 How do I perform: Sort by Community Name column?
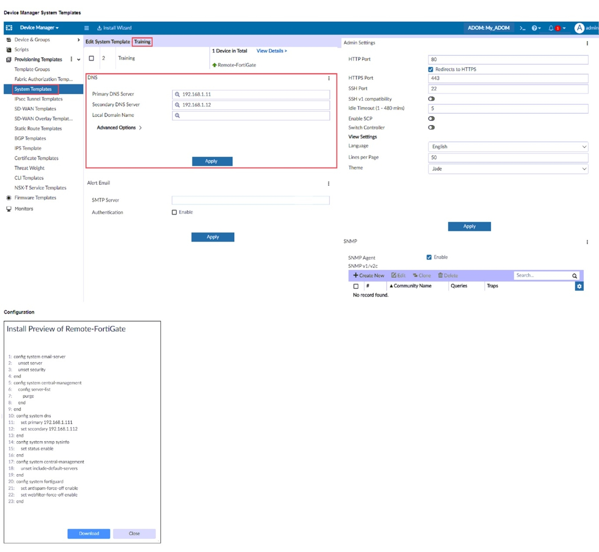tap(410, 286)
